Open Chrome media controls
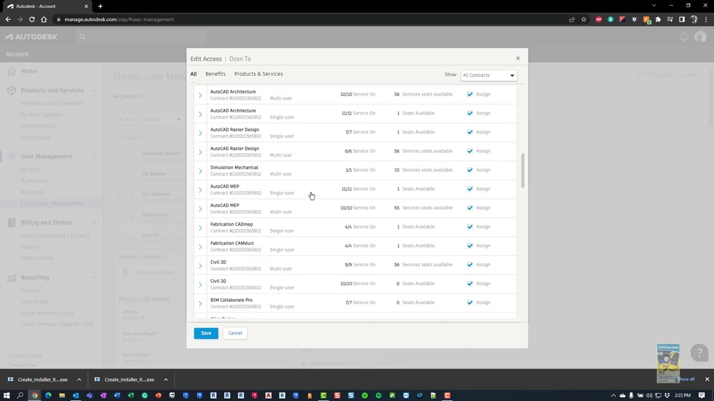The width and height of the screenshot is (714, 401). (670, 19)
